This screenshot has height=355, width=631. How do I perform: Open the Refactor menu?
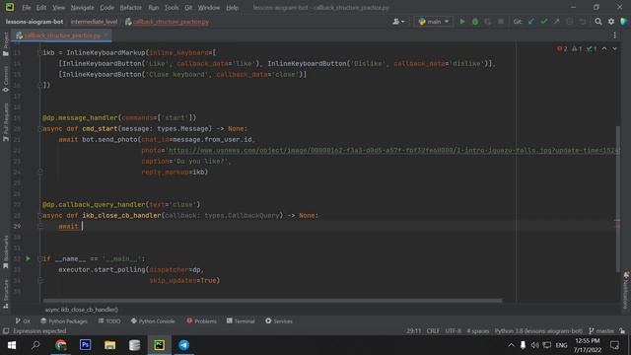pyautogui.click(x=131, y=8)
